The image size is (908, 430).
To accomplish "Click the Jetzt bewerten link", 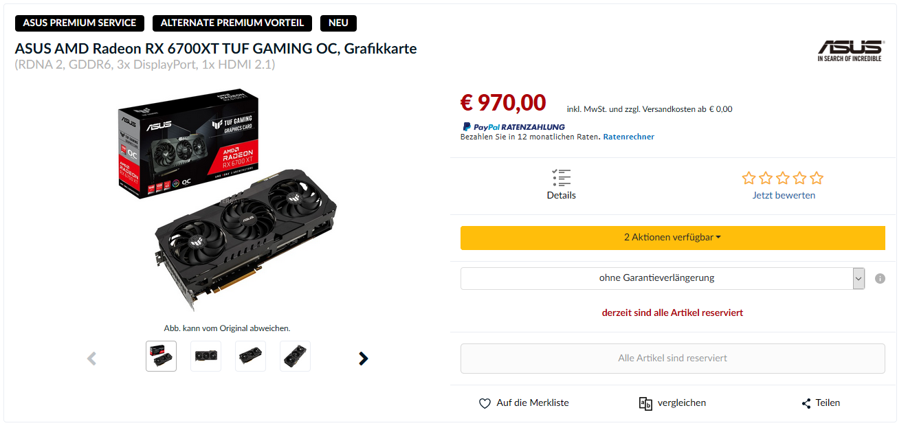I will tap(784, 195).
